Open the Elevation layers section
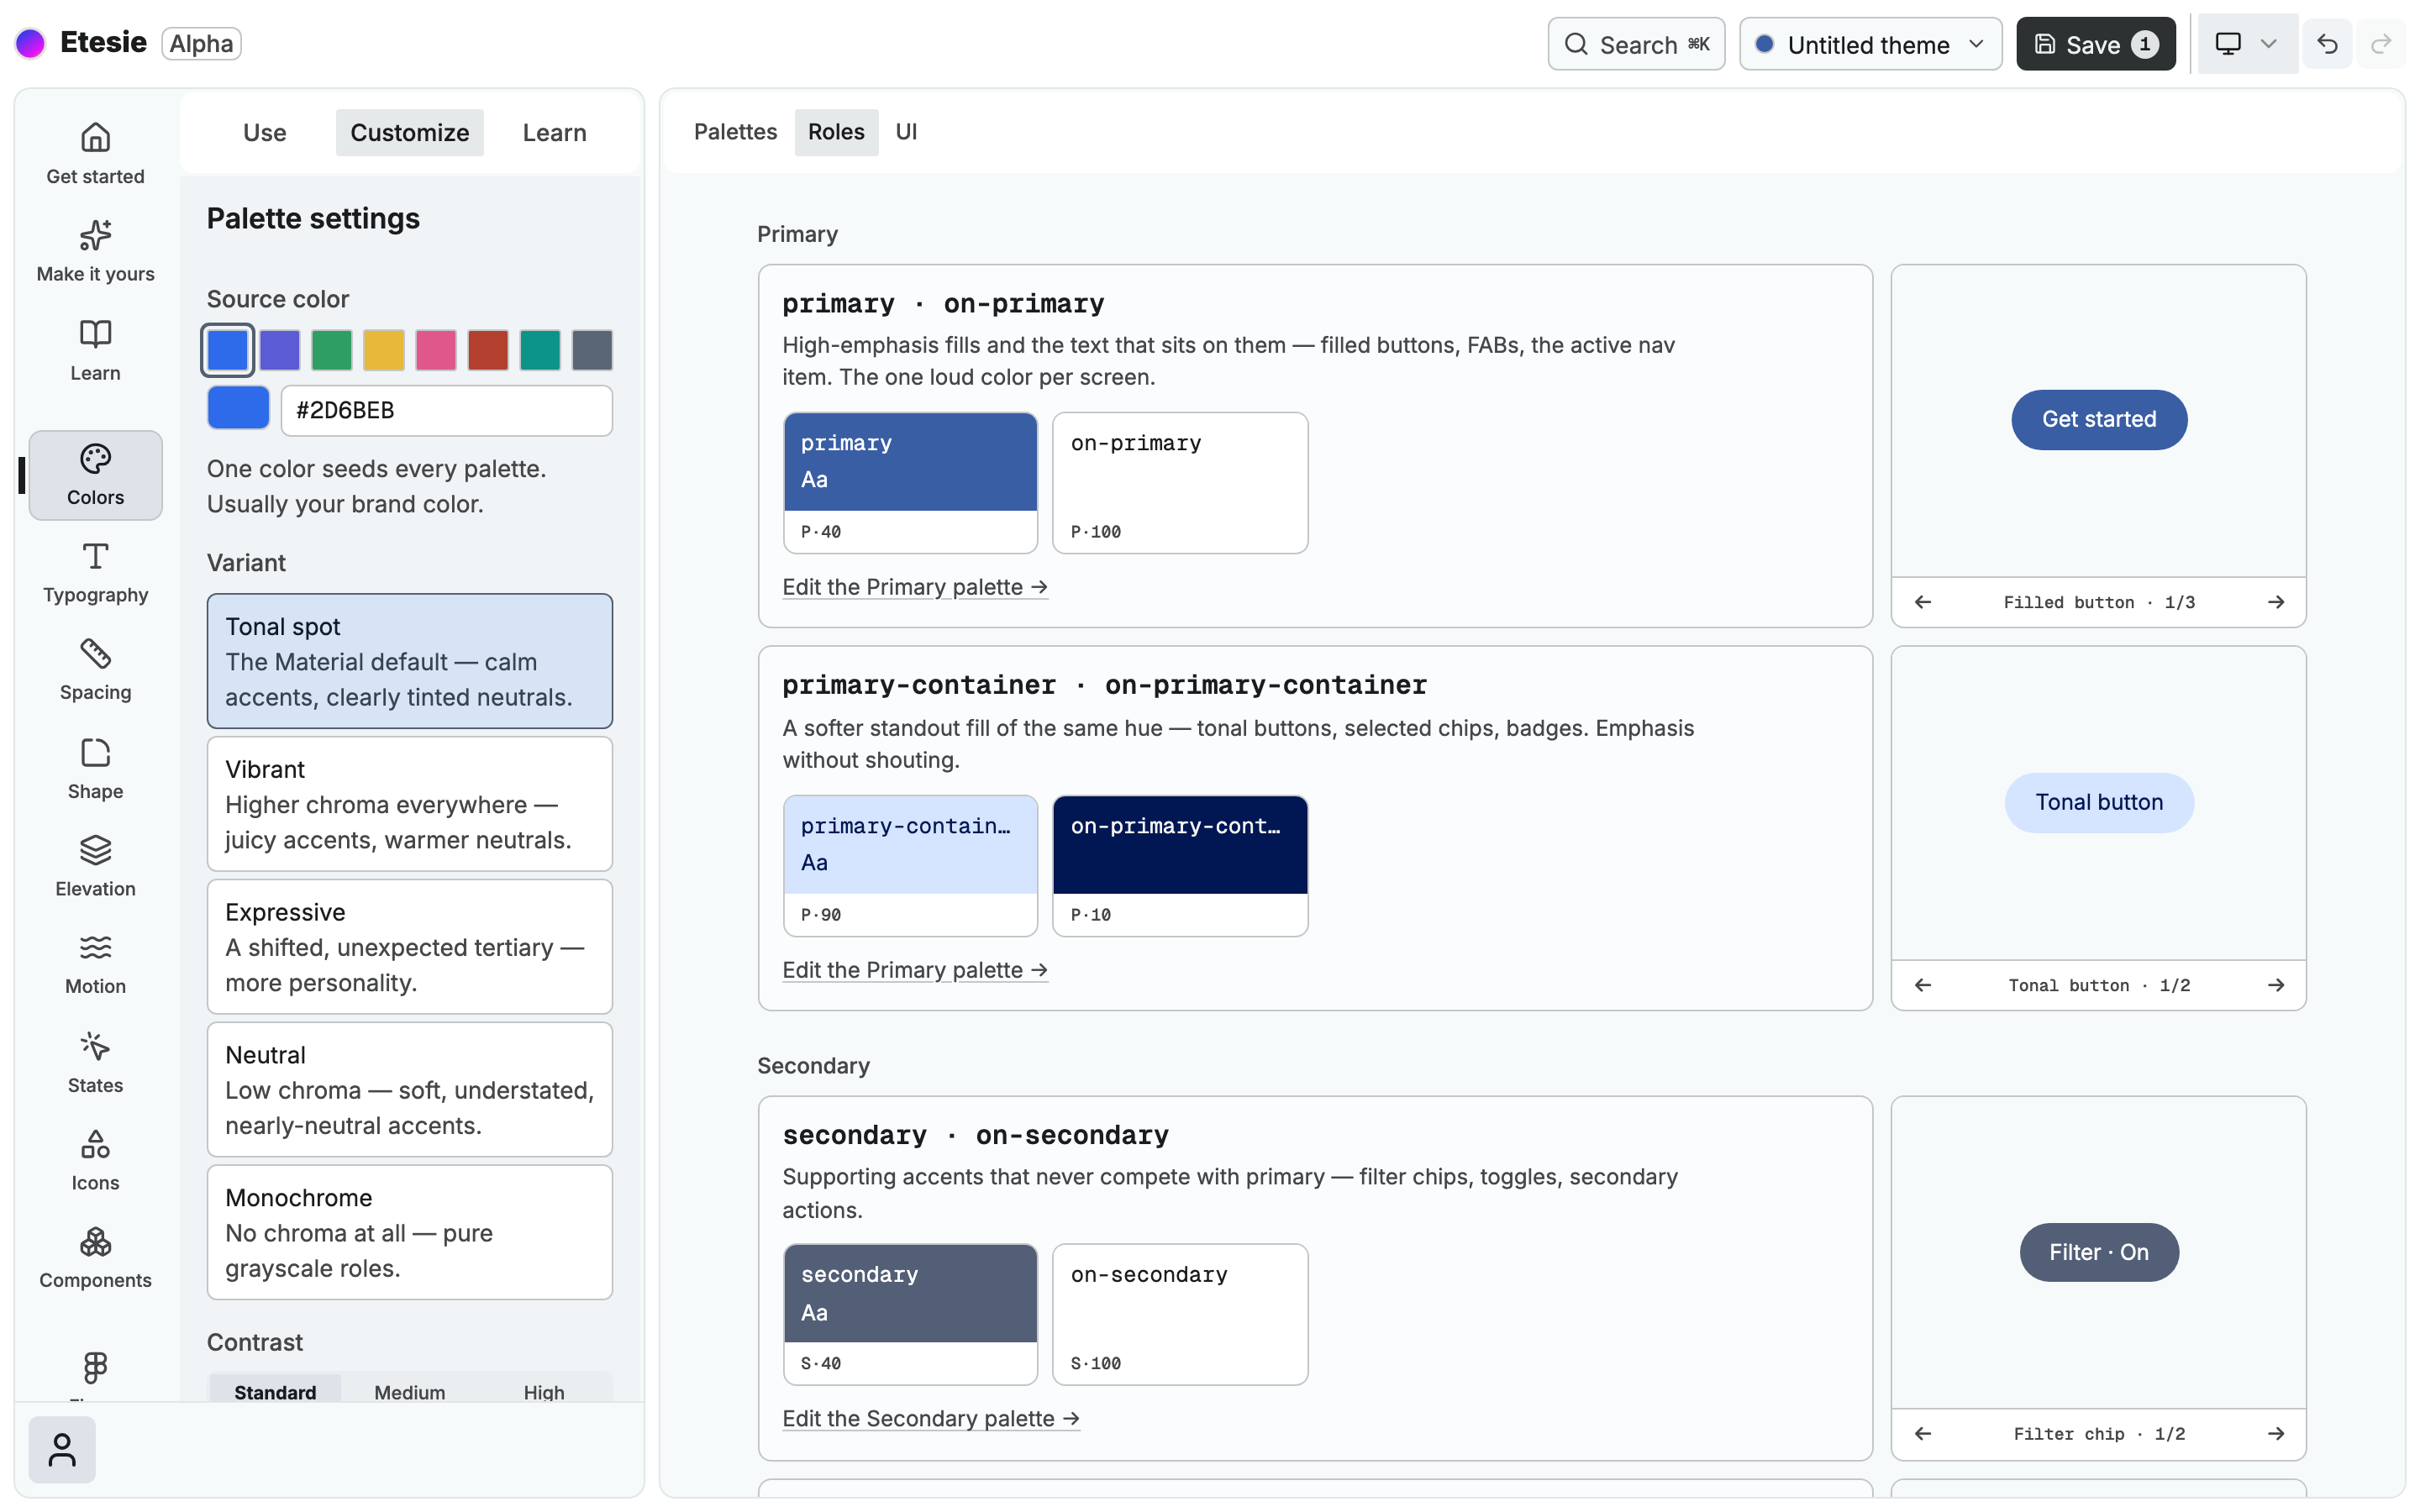 pos(95,867)
